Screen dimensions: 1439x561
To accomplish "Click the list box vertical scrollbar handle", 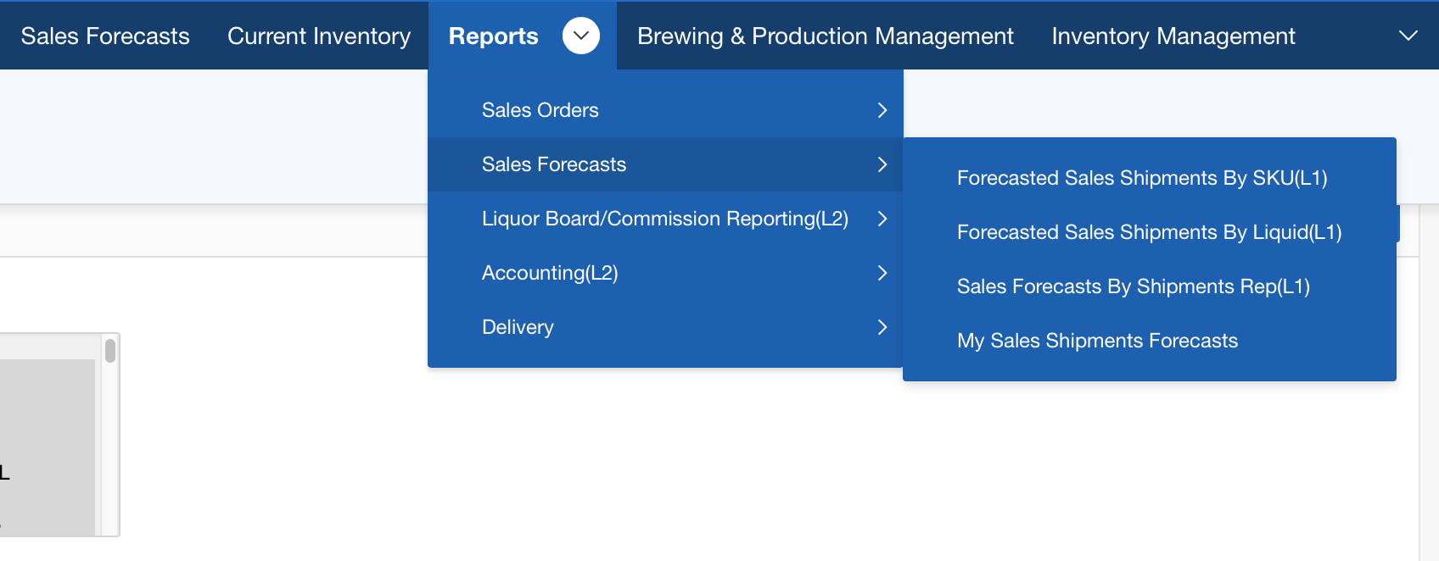I will coord(110,351).
